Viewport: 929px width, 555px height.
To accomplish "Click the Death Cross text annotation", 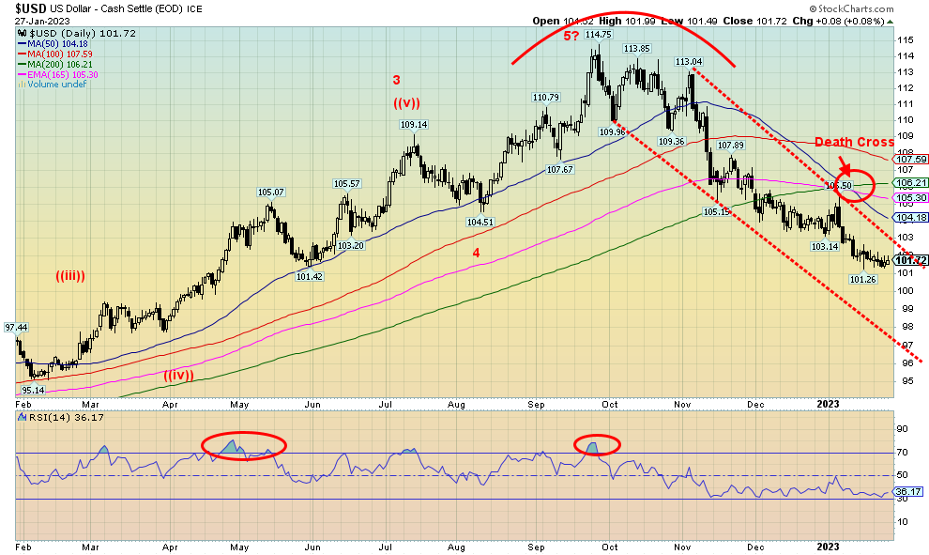I will pyautogui.click(x=851, y=143).
